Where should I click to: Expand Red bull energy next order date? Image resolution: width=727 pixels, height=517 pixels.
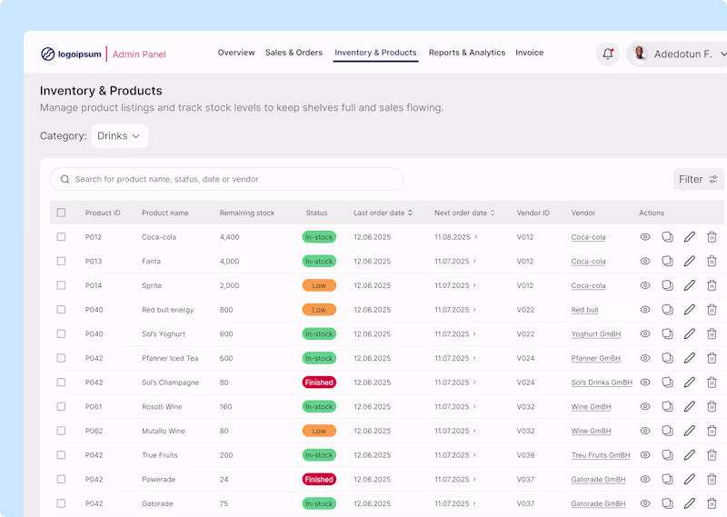click(x=474, y=309)
